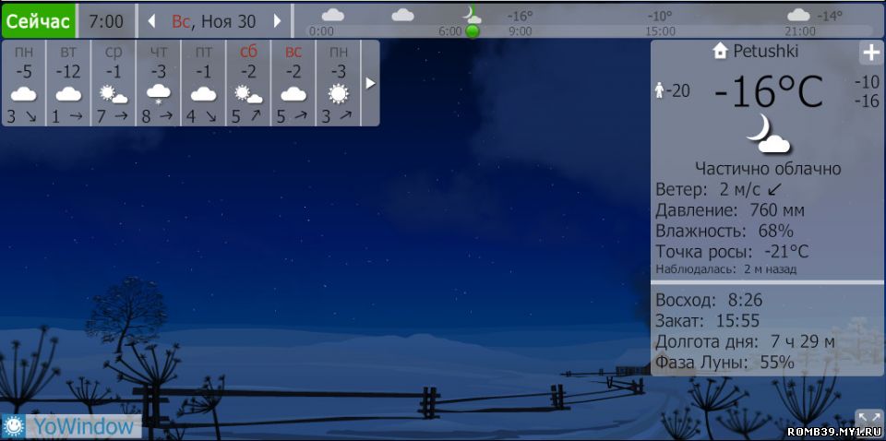886x441 pixels.
Task: Open Sunday (вс) forecast with -2
Action: click(x=293, y=83)
